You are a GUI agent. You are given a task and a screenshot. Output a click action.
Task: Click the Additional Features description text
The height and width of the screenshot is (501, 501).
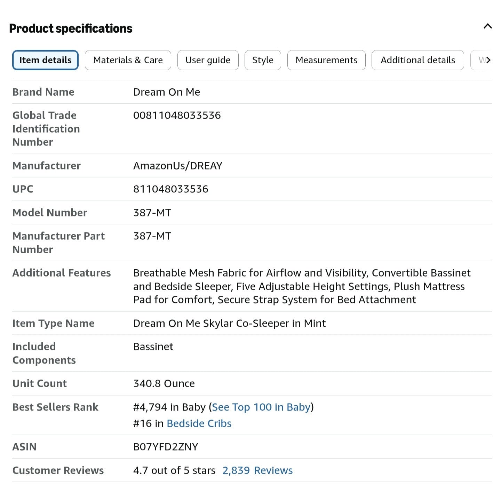click(302, 286)
